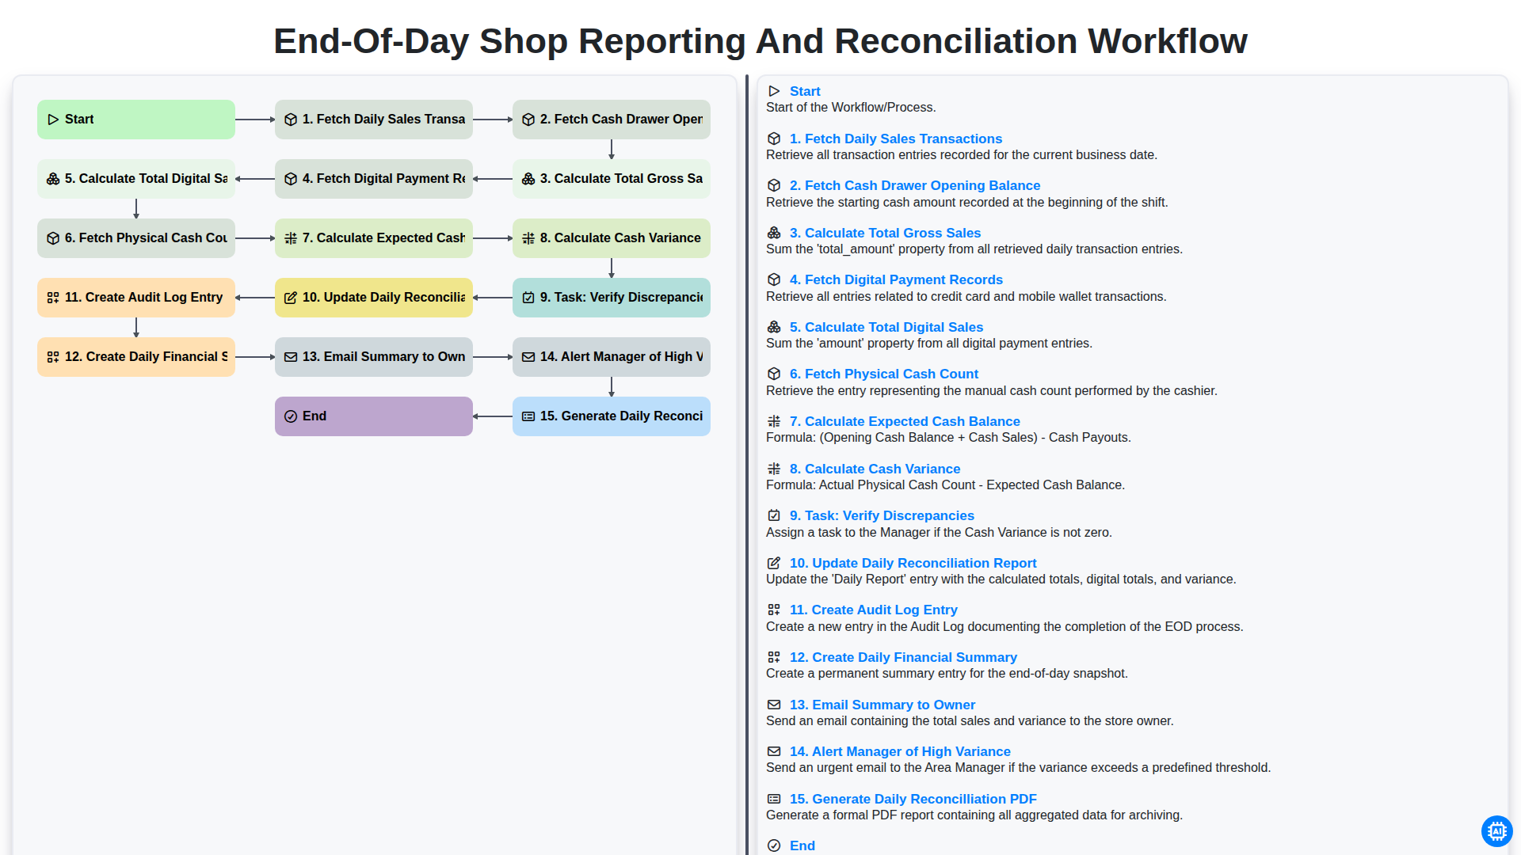The height and width of the screenshot is (855, 1521).
Task: Select node 11. Create Audit Log Entry
Action: click(136, 298)
